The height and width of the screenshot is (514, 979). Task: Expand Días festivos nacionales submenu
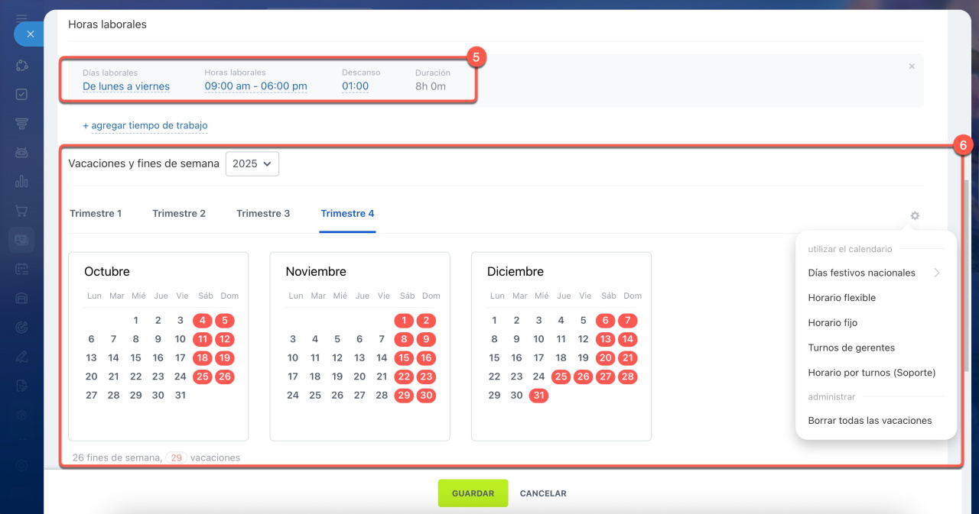(x=873, y=273)
